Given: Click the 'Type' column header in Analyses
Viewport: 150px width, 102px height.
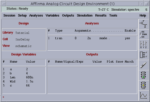Looking at the screenshot, I should 59,31.
